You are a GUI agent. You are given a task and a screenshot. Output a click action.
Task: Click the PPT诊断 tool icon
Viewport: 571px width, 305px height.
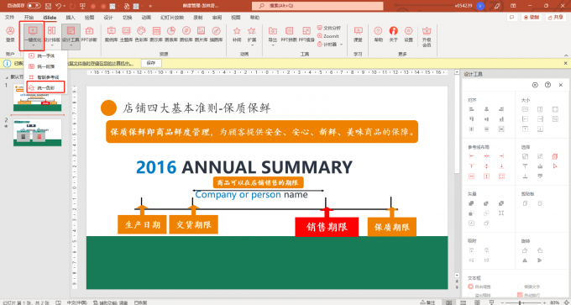coord(89,34)
